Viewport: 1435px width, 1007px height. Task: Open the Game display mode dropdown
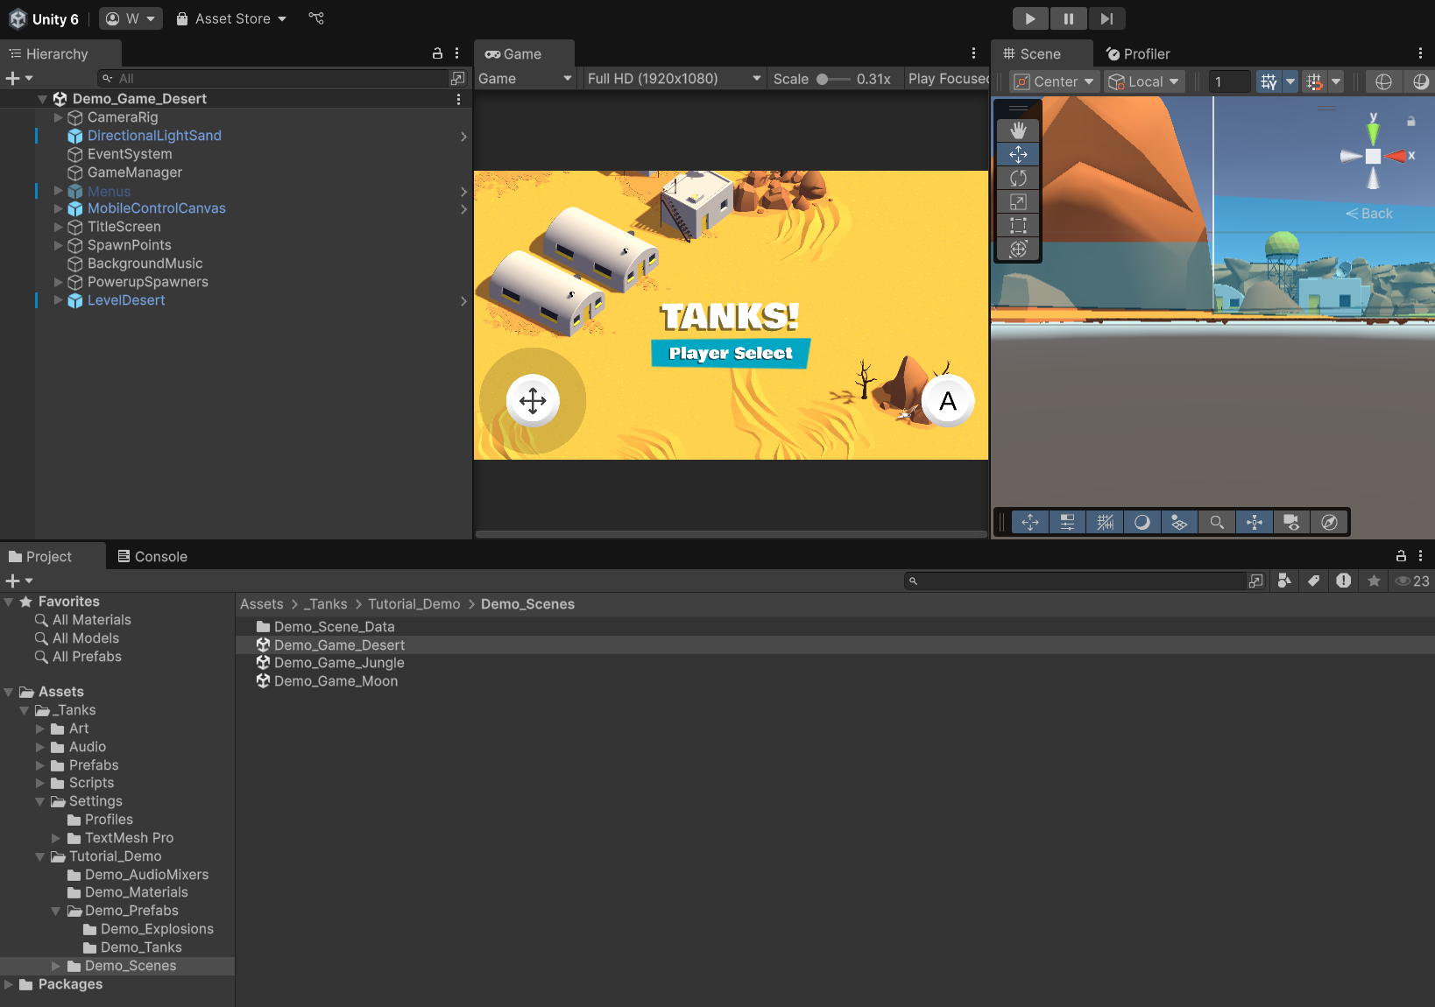[525, 79]
